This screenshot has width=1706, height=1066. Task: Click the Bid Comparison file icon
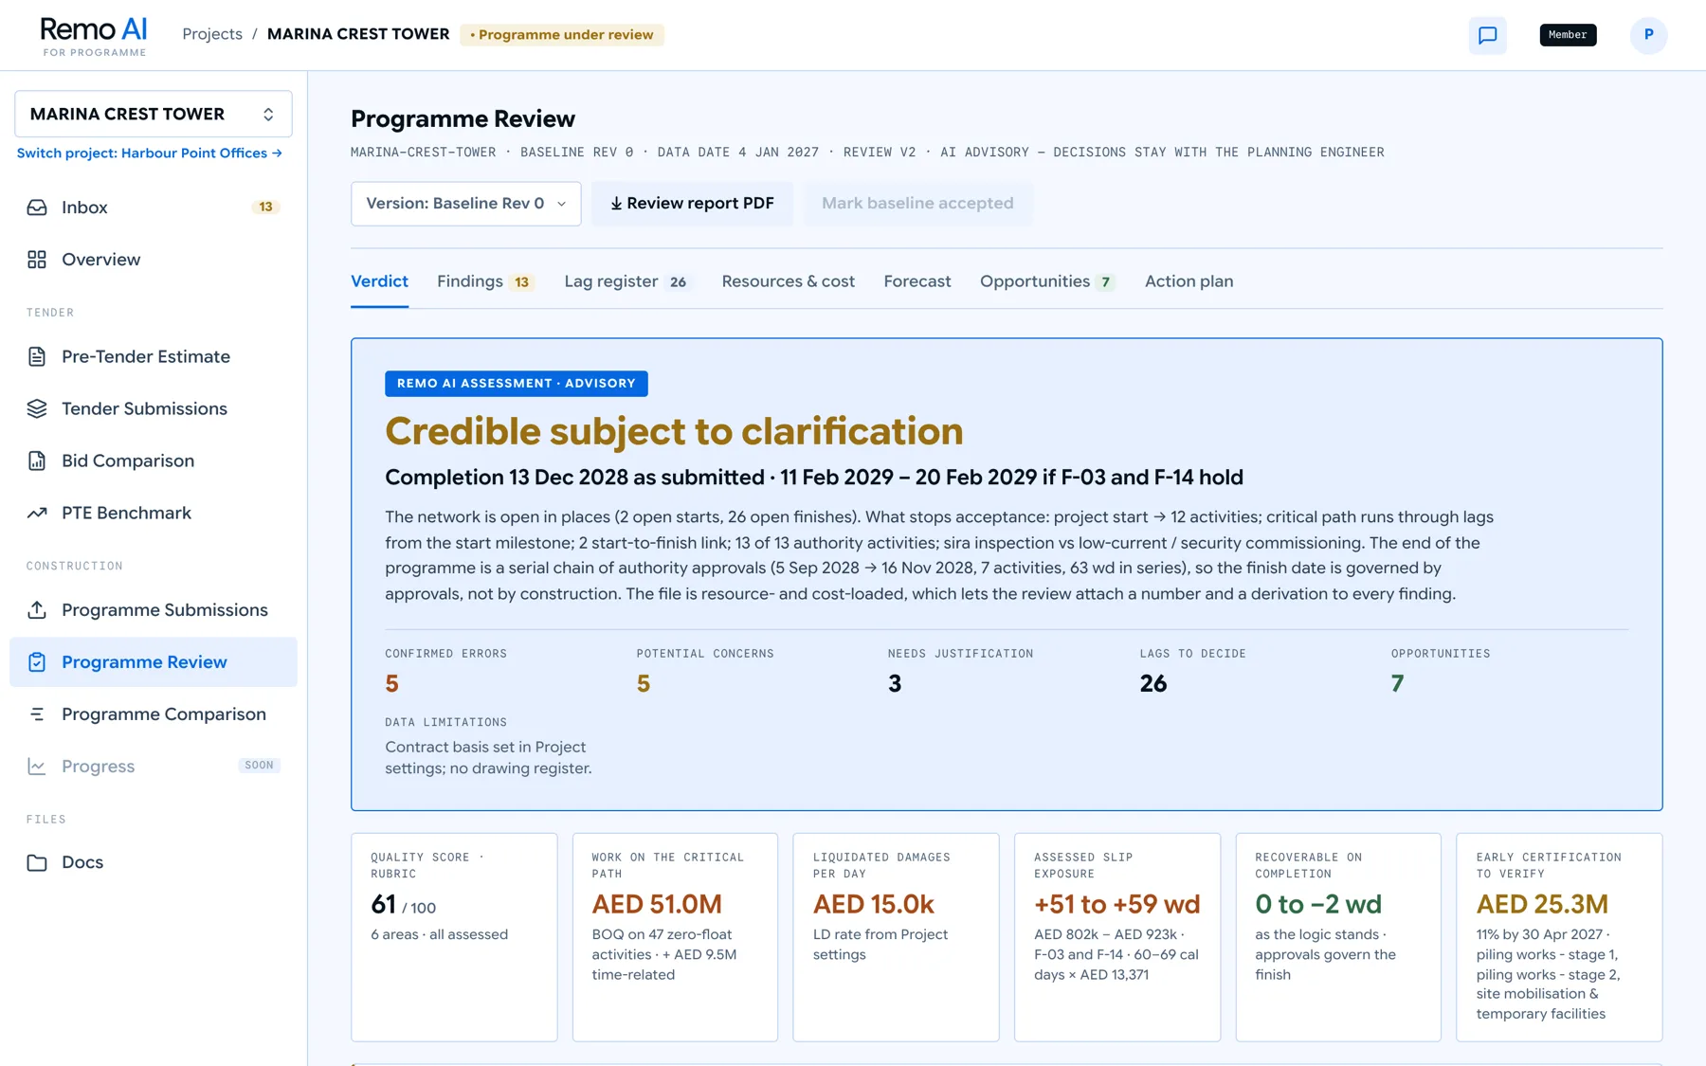point(37,461)
